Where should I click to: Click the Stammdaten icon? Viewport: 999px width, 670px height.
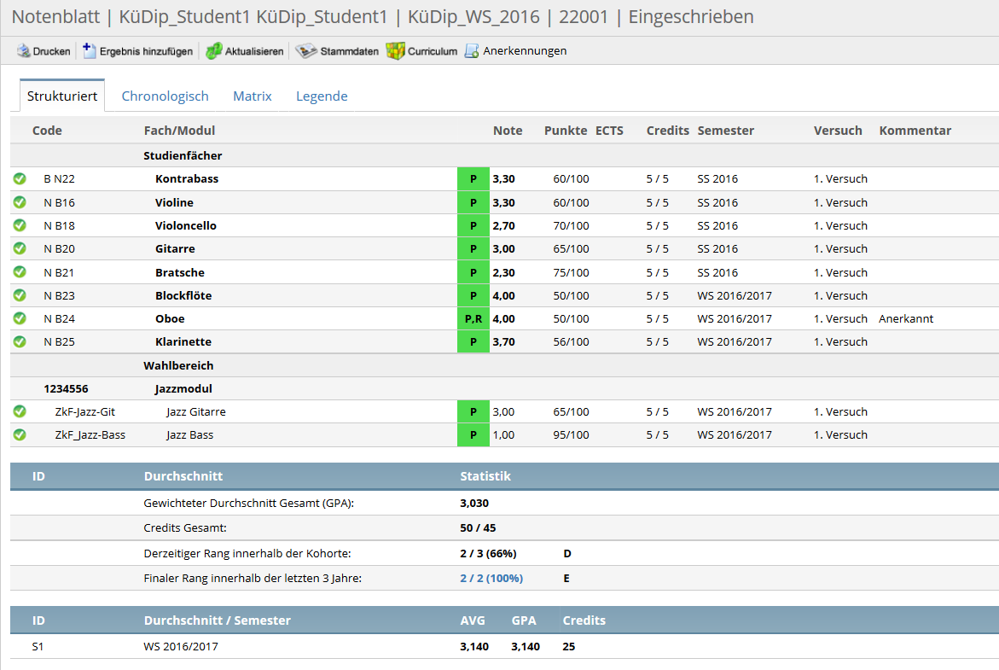tap(306, 51)
